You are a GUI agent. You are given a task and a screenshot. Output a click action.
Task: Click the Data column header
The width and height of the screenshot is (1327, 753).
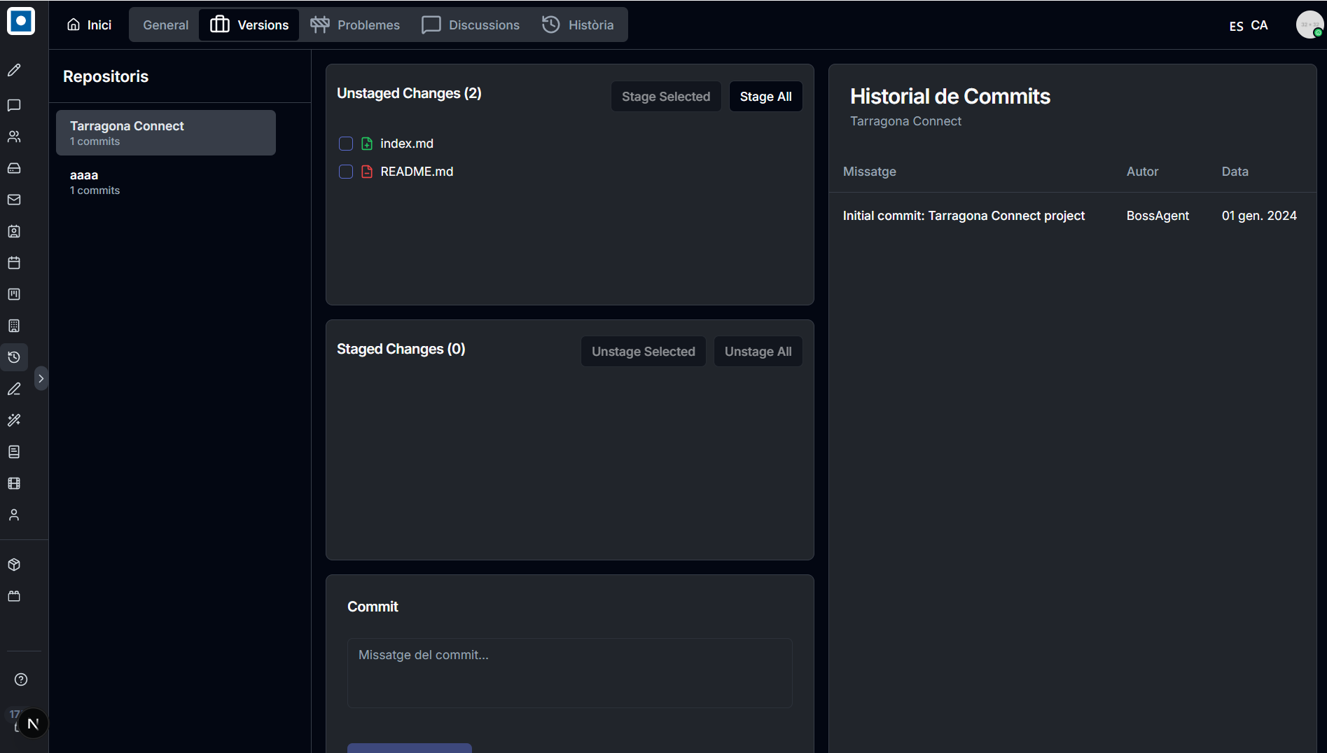point(1235,172)
